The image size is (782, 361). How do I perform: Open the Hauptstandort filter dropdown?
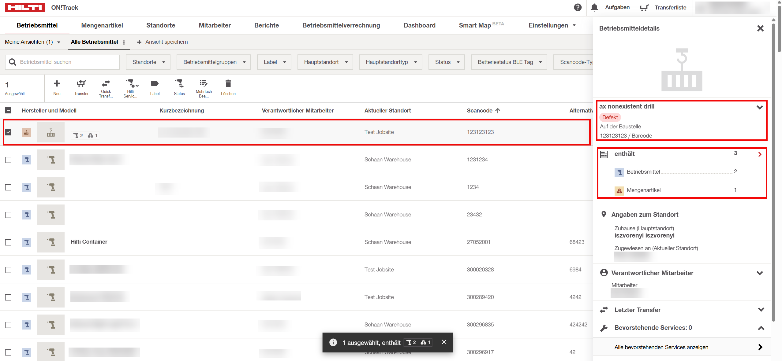point(325,62)
